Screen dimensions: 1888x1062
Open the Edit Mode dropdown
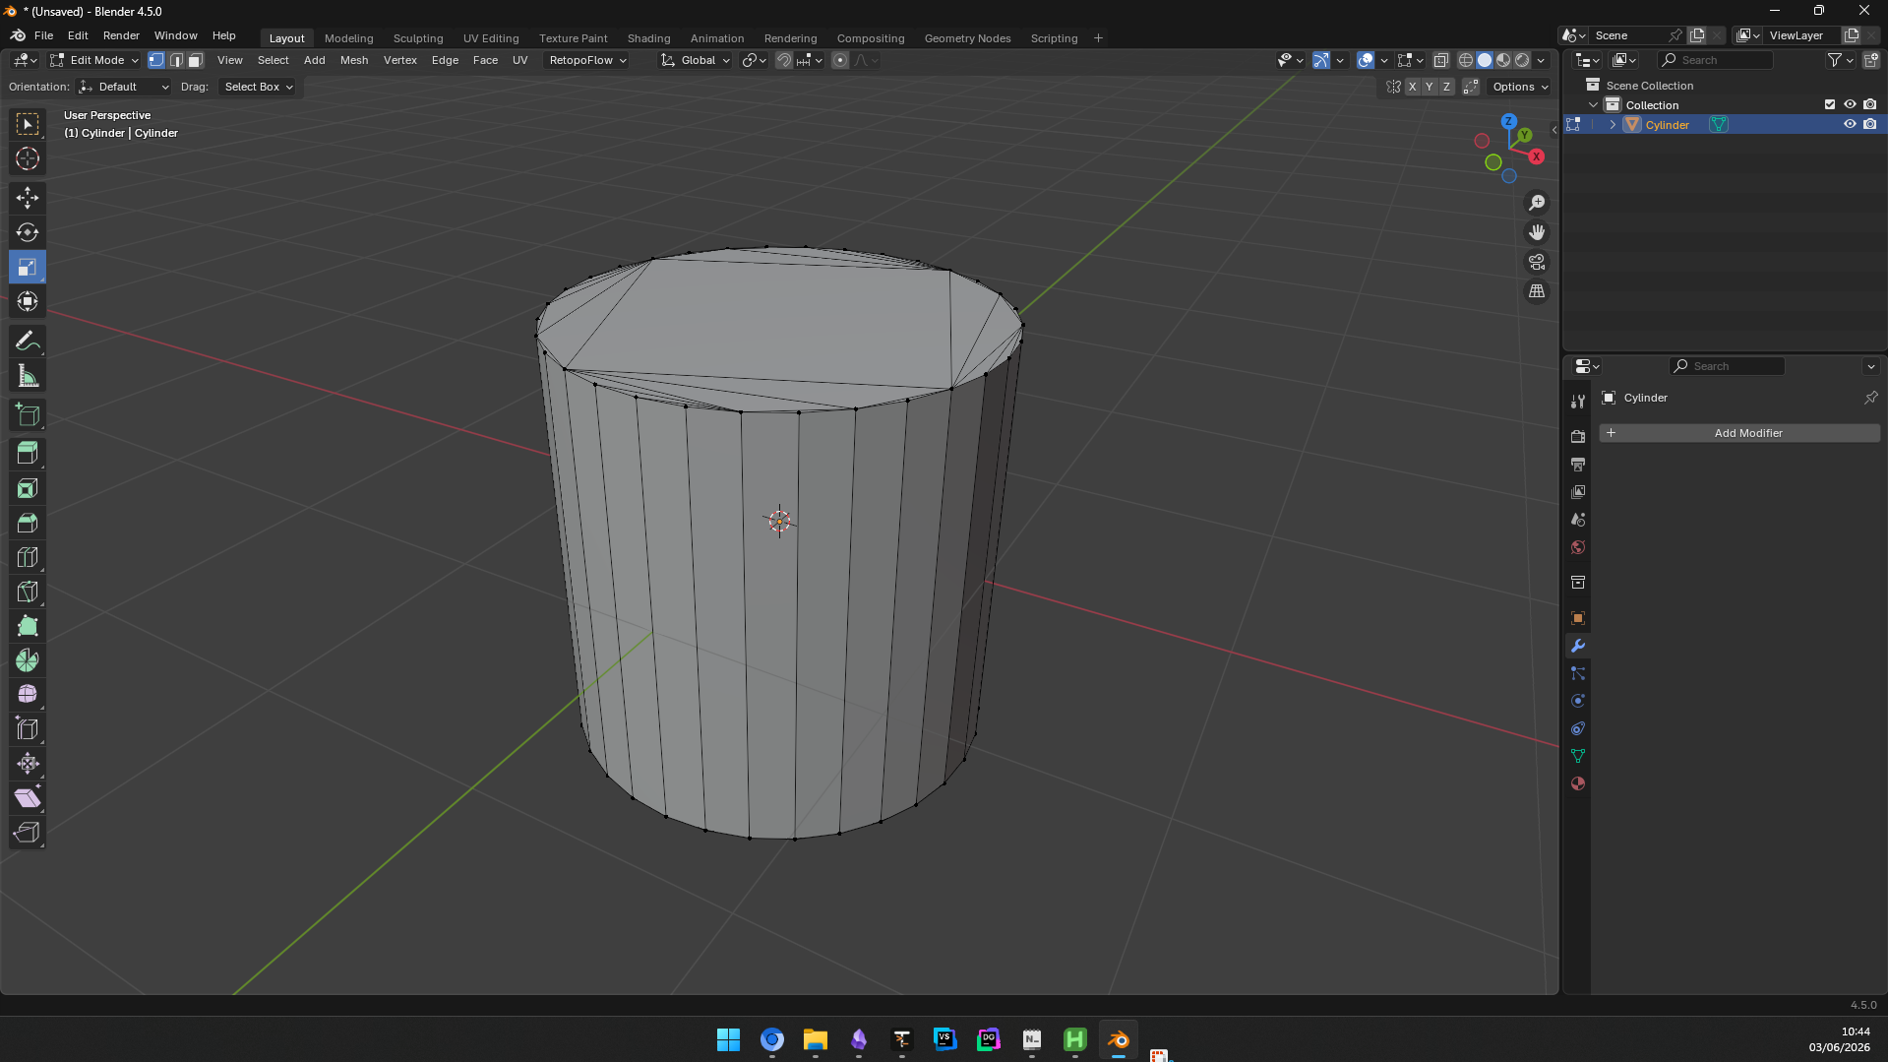(x=95, y=60)
